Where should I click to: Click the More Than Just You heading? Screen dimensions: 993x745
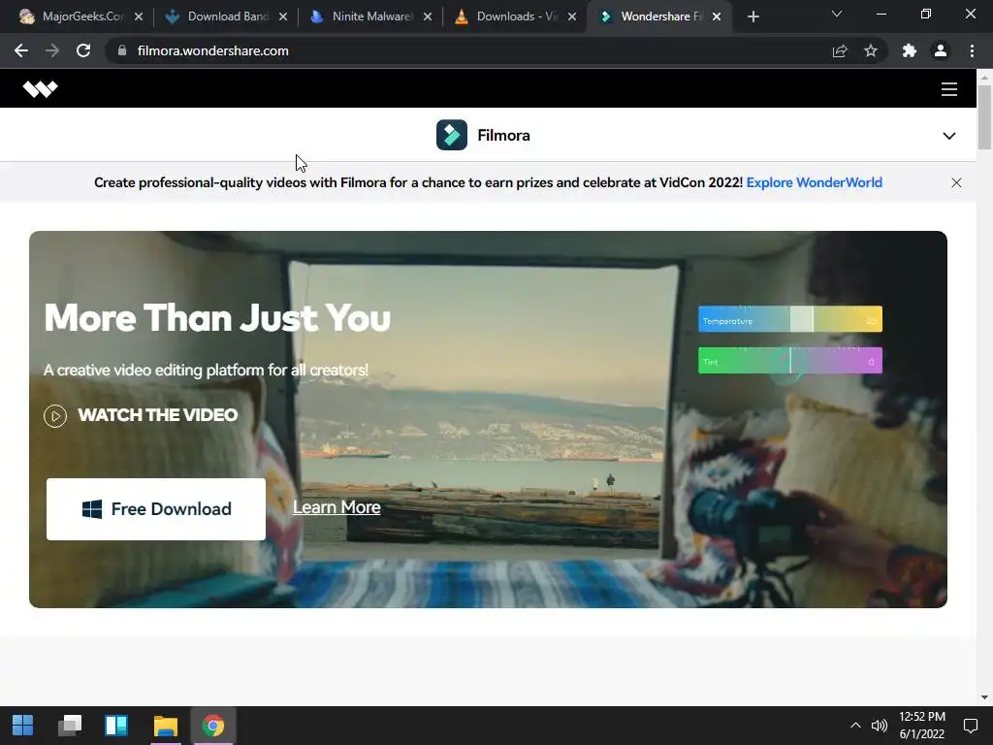pos(217,317)
